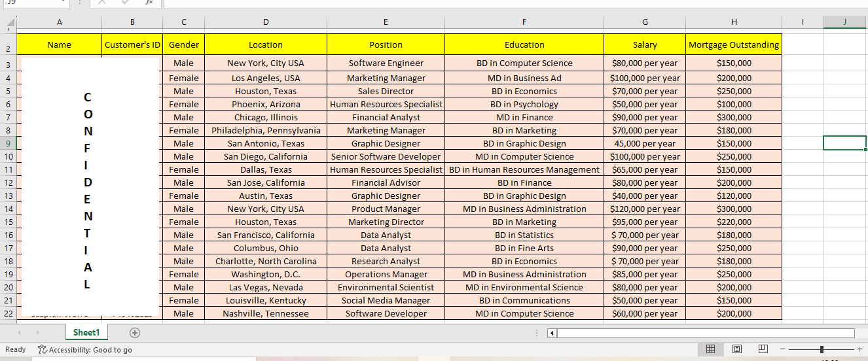Select the 45,000 per year cell
This screenshot has height=361, width=868.
pos(645,143)
